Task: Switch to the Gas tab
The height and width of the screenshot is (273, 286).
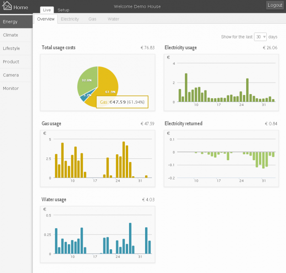Action: (92, 19)
